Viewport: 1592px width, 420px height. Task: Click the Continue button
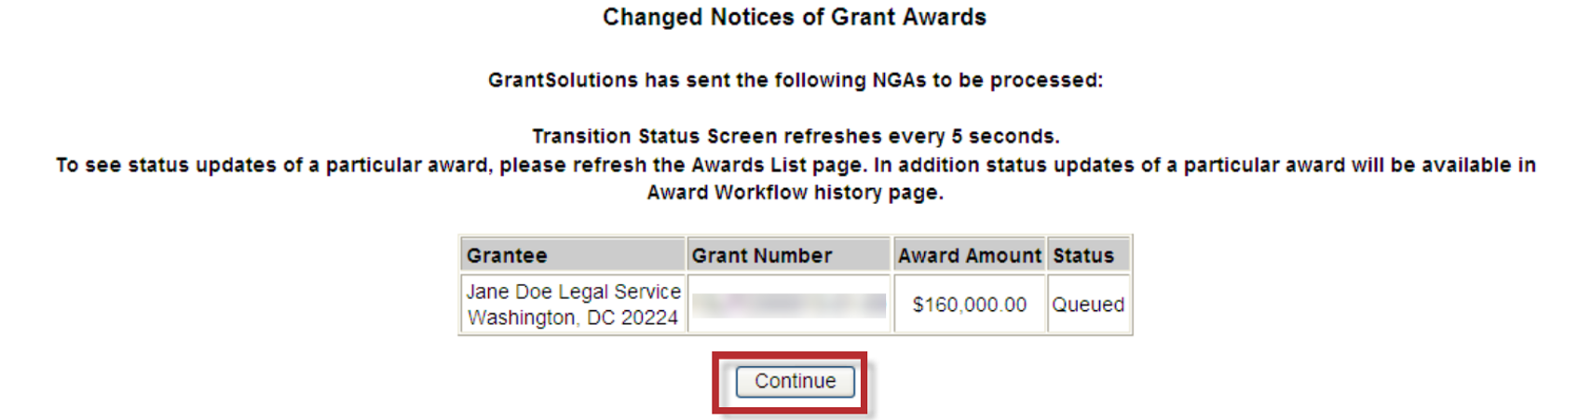click(795, 382)
